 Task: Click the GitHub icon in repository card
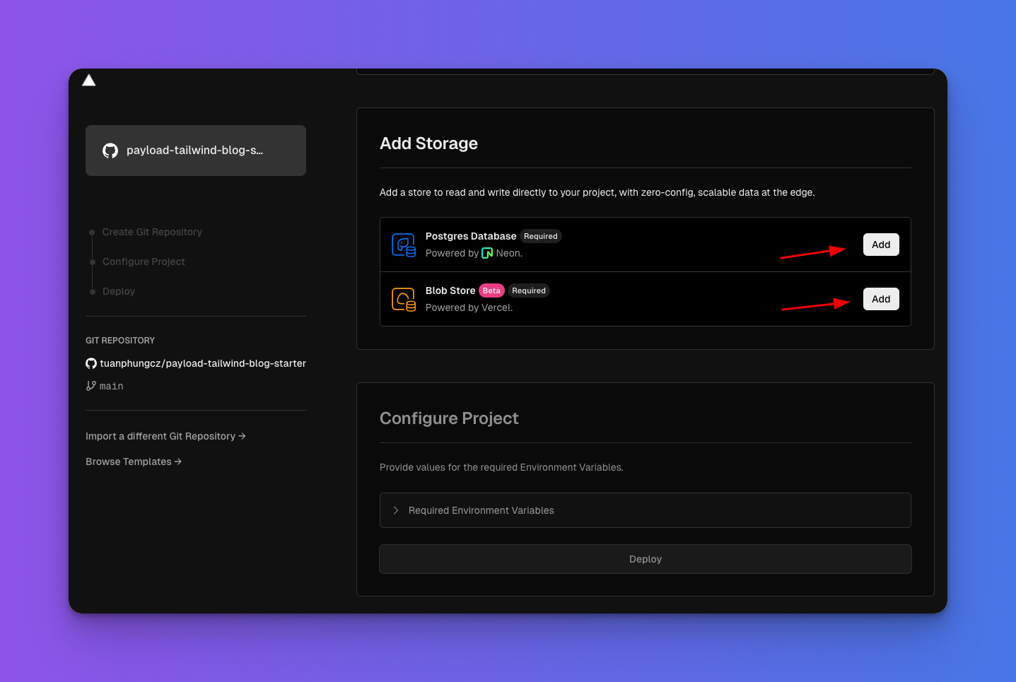[110, 151]
